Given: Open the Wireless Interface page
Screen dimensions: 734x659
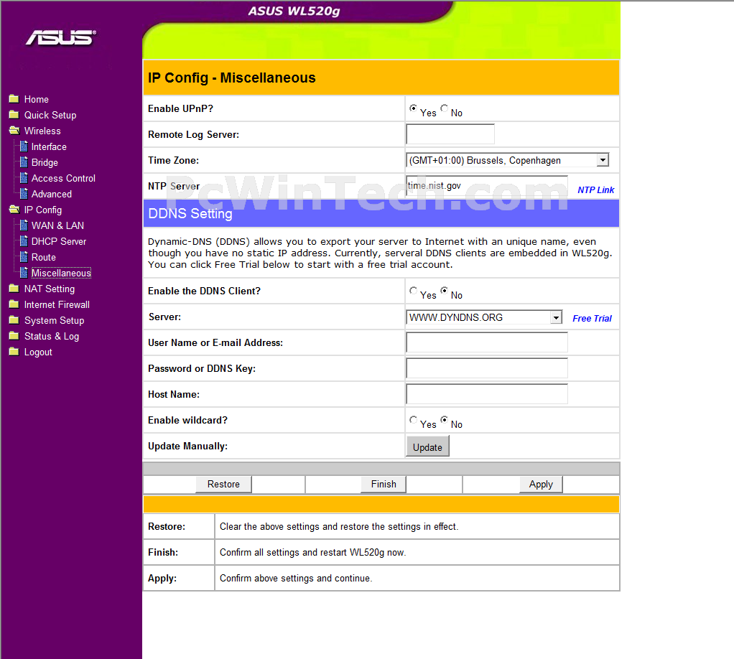Looking at the screenshot, I should click(49, 147).
